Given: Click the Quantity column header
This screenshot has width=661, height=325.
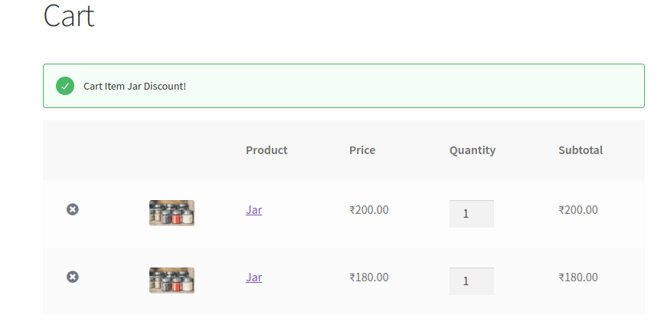Looking at the screenshot, I should point(472,150).
